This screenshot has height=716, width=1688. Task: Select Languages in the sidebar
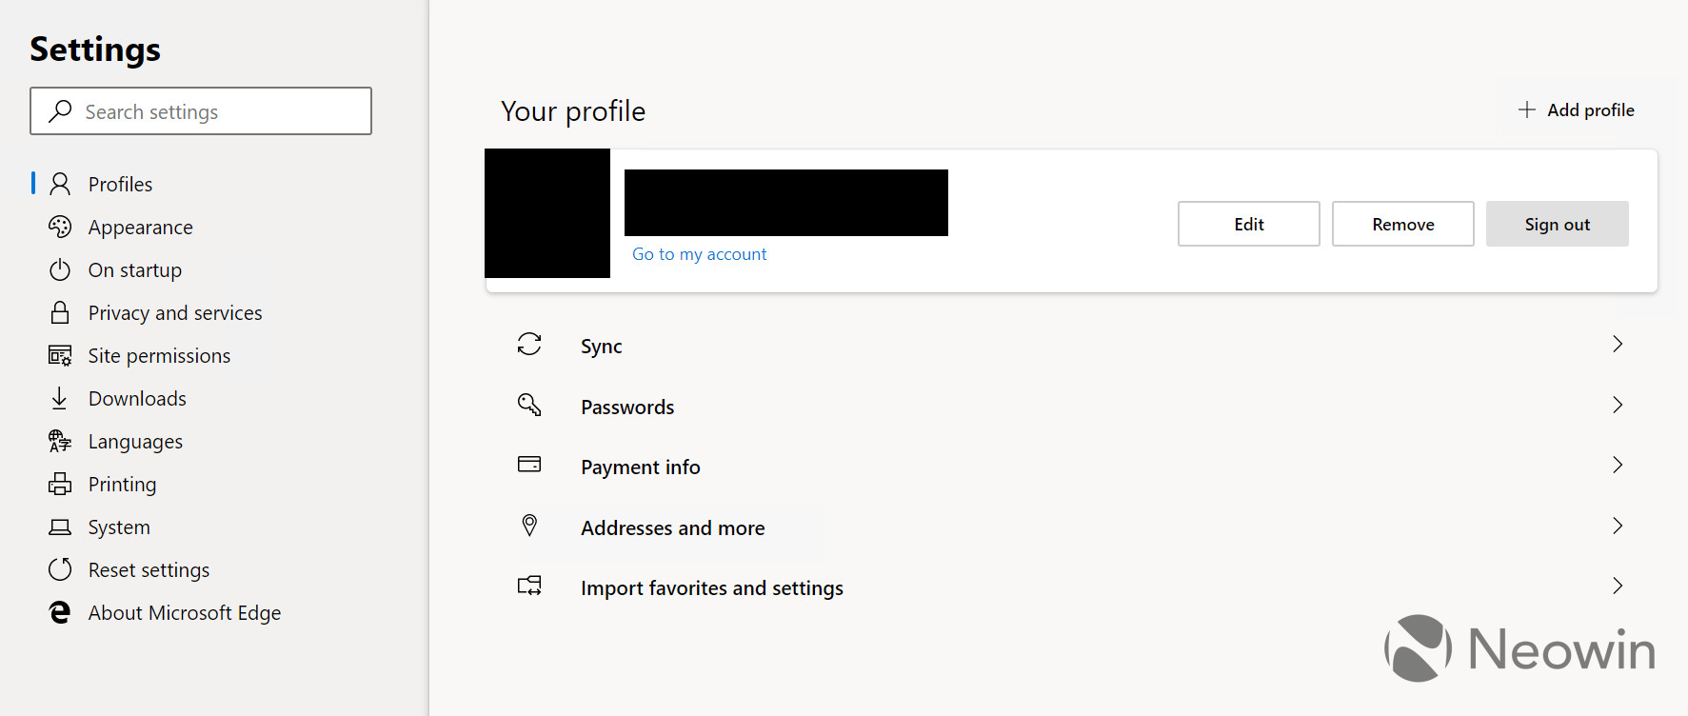click(x=135, y=442)
